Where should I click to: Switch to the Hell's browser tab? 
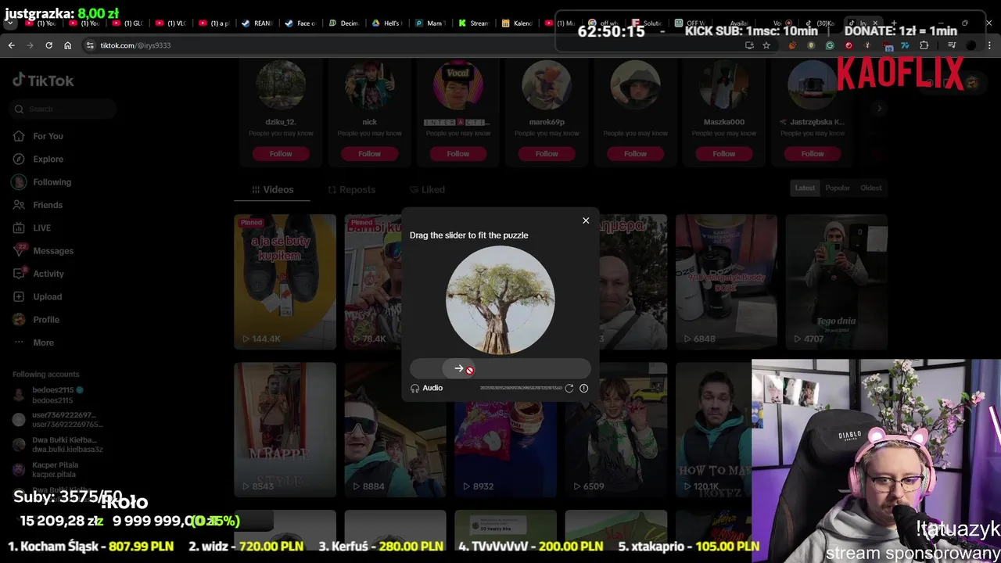(x=386, y=23)
